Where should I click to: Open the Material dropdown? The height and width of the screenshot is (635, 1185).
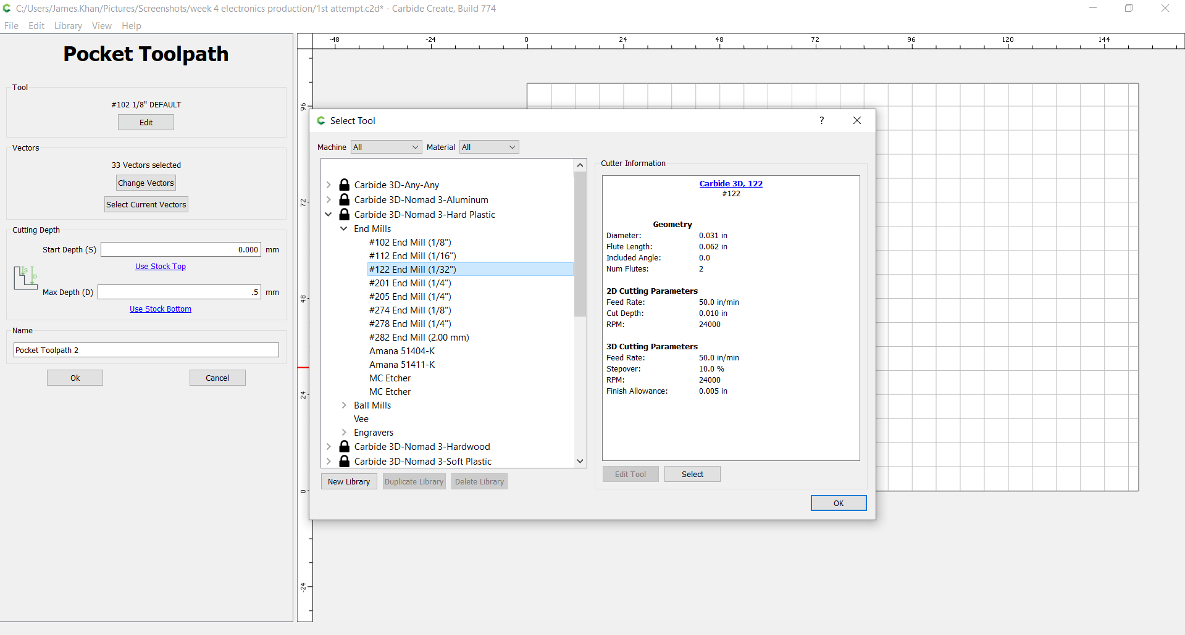click(489, 147)
